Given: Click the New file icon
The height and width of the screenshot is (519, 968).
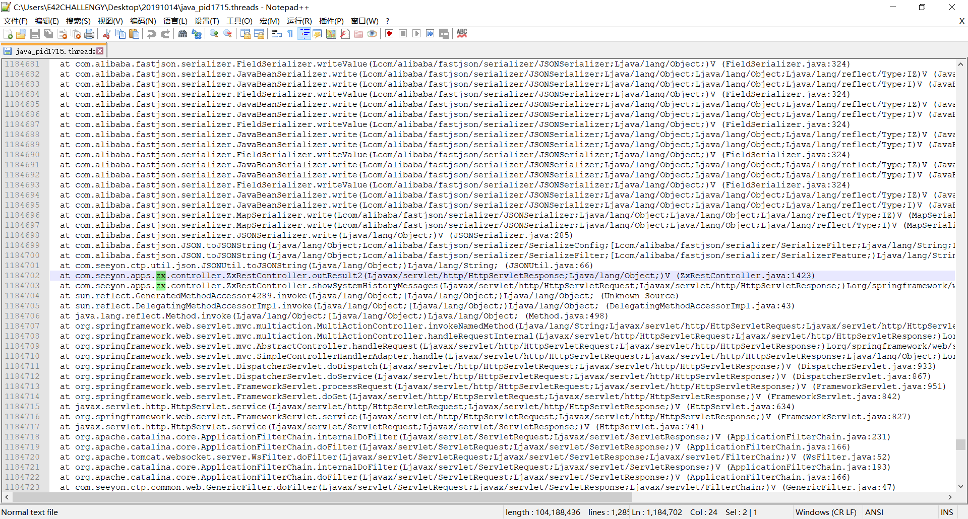Looking at the screenshot, I should (8, 34).
